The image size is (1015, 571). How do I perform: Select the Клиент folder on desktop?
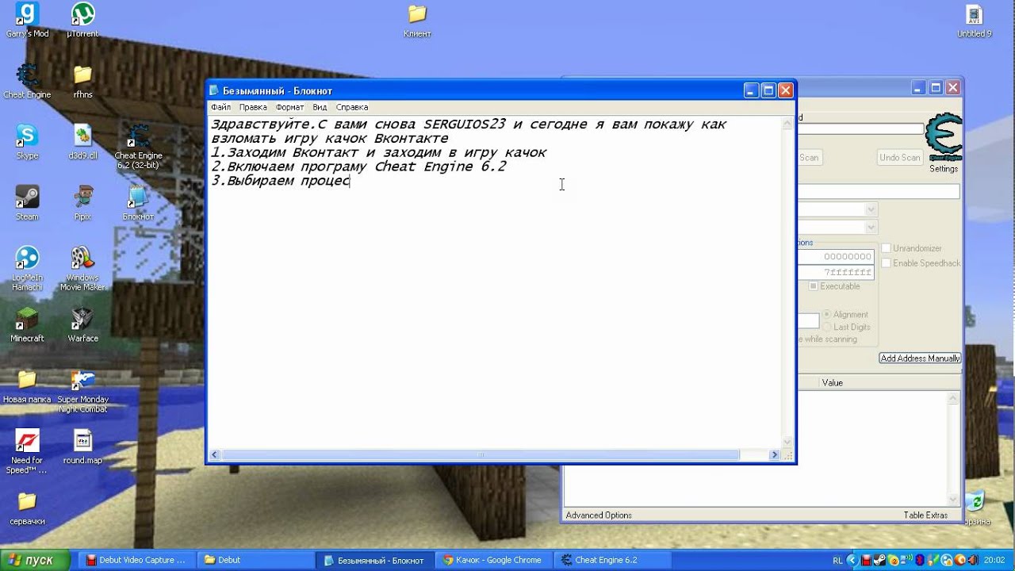click(417, 20)
